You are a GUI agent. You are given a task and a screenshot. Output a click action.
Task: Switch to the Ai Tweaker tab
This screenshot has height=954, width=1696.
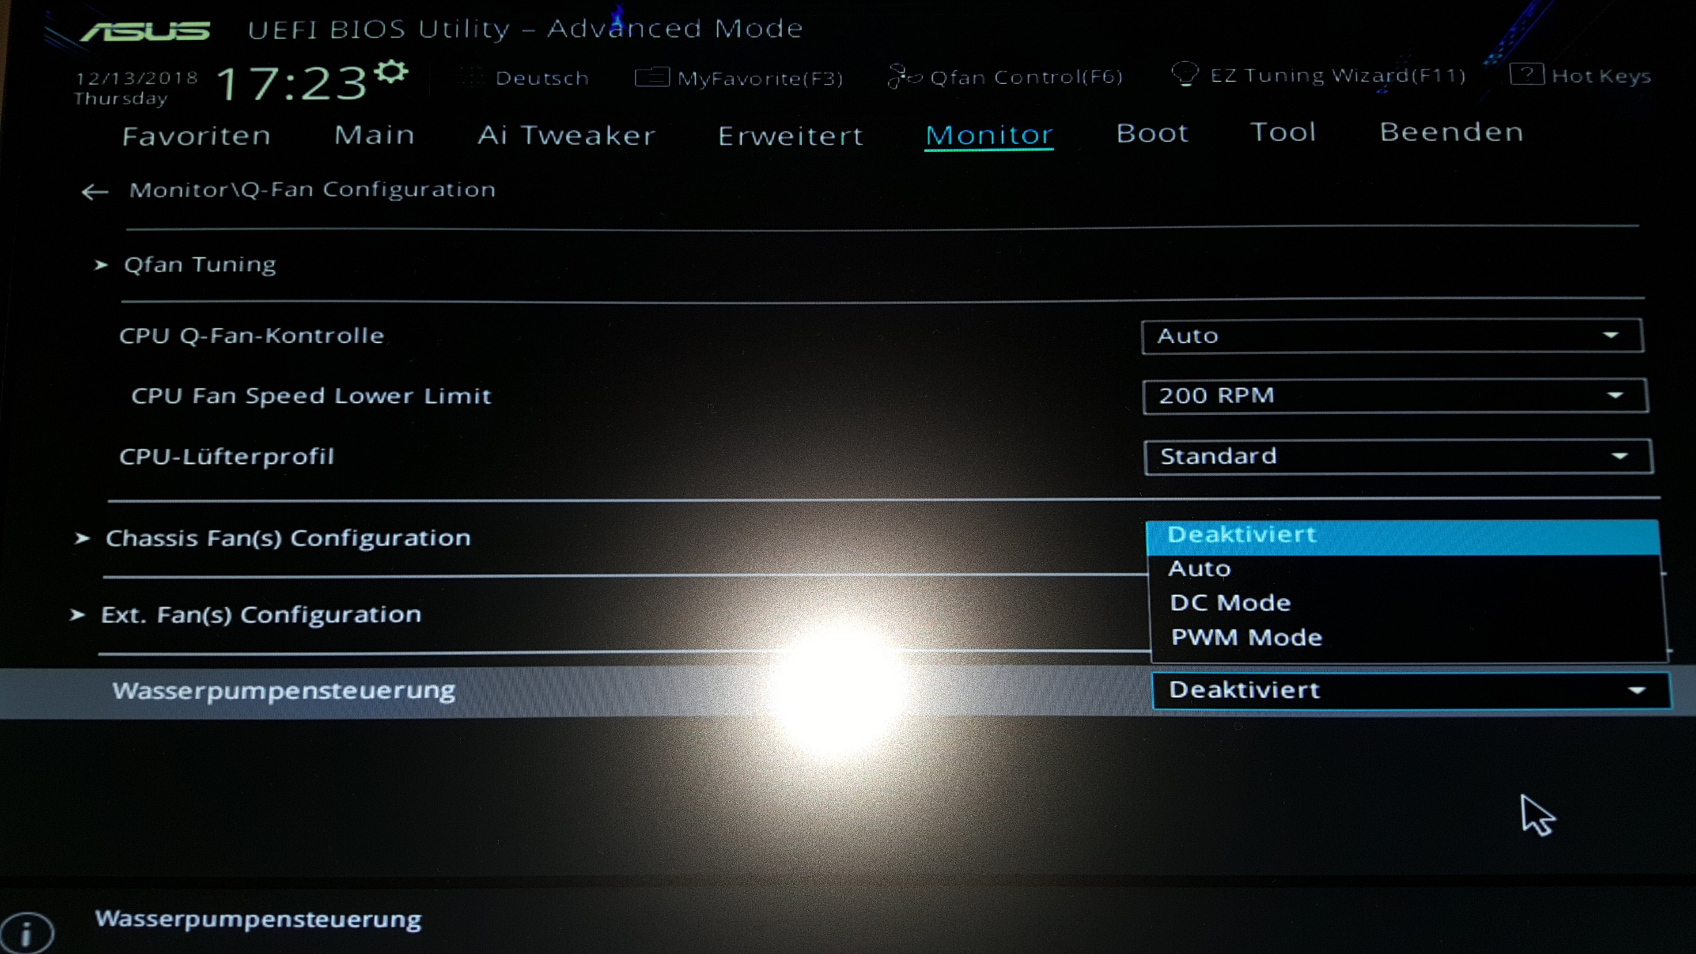pos(566,135)
